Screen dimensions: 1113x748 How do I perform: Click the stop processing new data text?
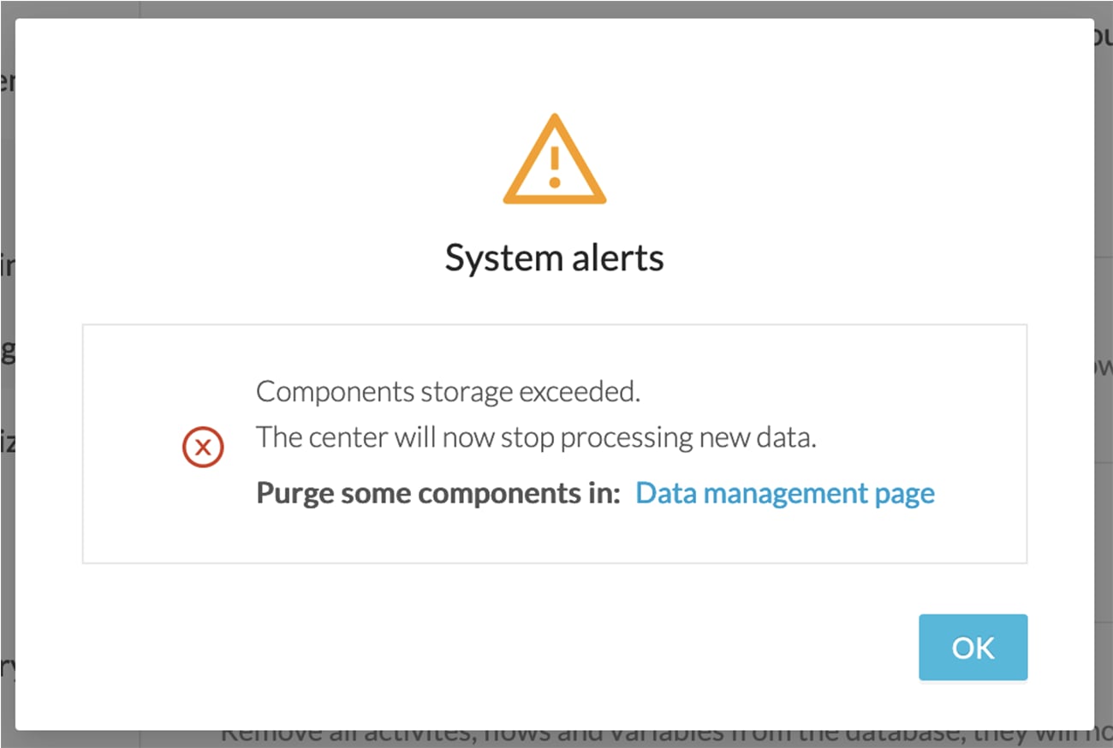tap(658, 437)
